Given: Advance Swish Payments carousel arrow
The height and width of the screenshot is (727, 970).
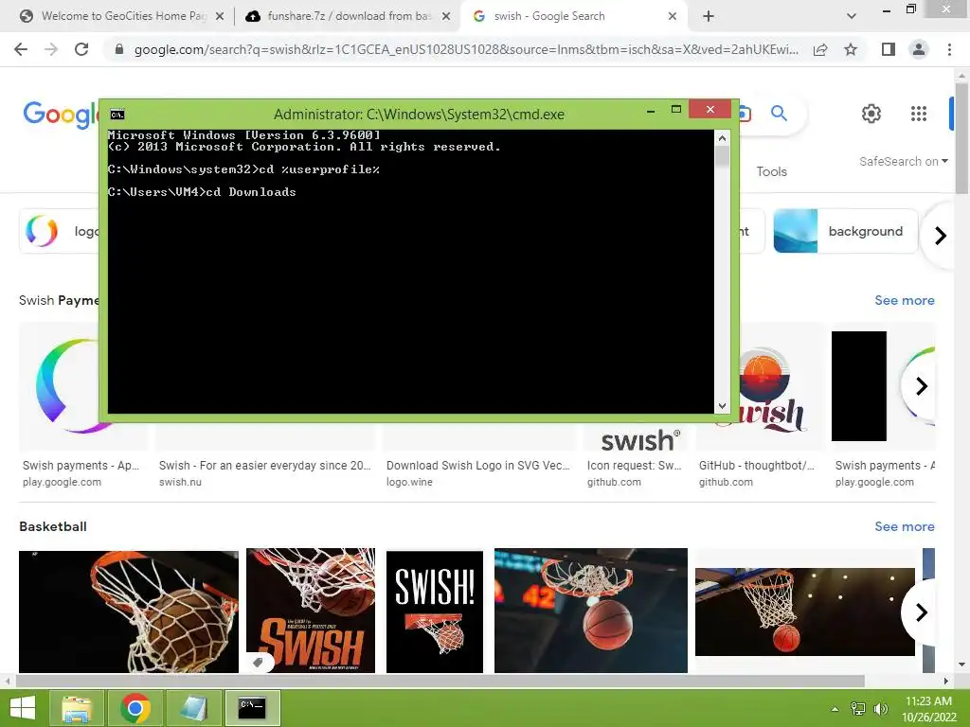Looking at the screenshot, I should pos(921,386).
